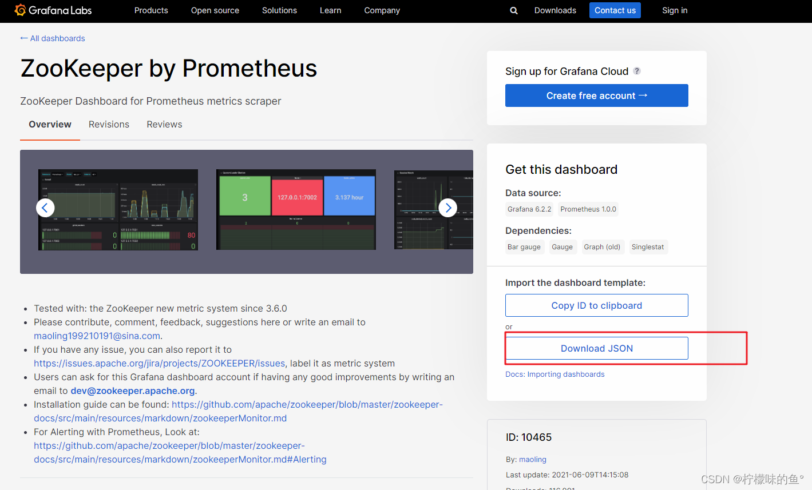Open the search magnifier icon
The image size is (812, 490).
tap(514, 10)
